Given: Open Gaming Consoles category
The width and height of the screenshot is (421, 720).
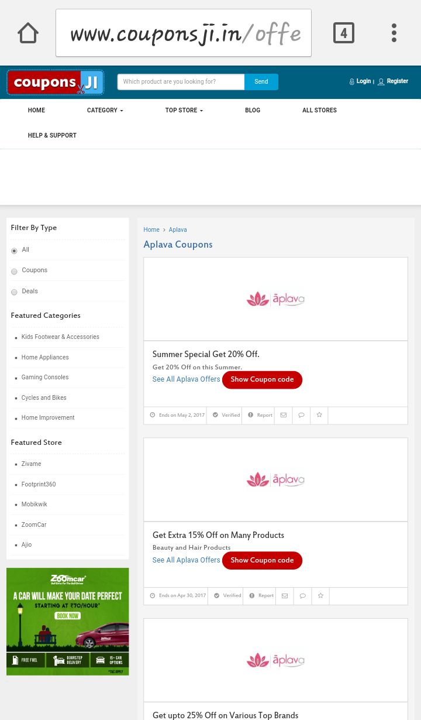Looking at the screenshot, I should click(45, 378).
